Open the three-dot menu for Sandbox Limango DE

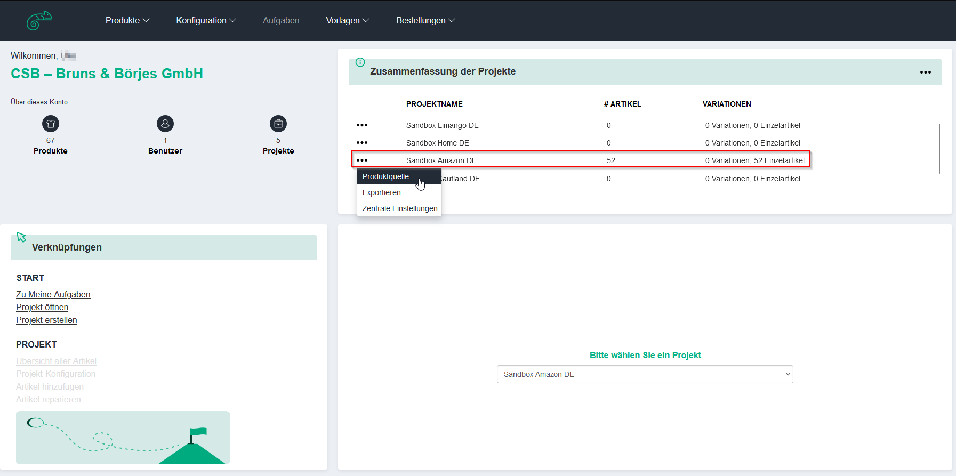pyautogui.click(x=362, y=125)
